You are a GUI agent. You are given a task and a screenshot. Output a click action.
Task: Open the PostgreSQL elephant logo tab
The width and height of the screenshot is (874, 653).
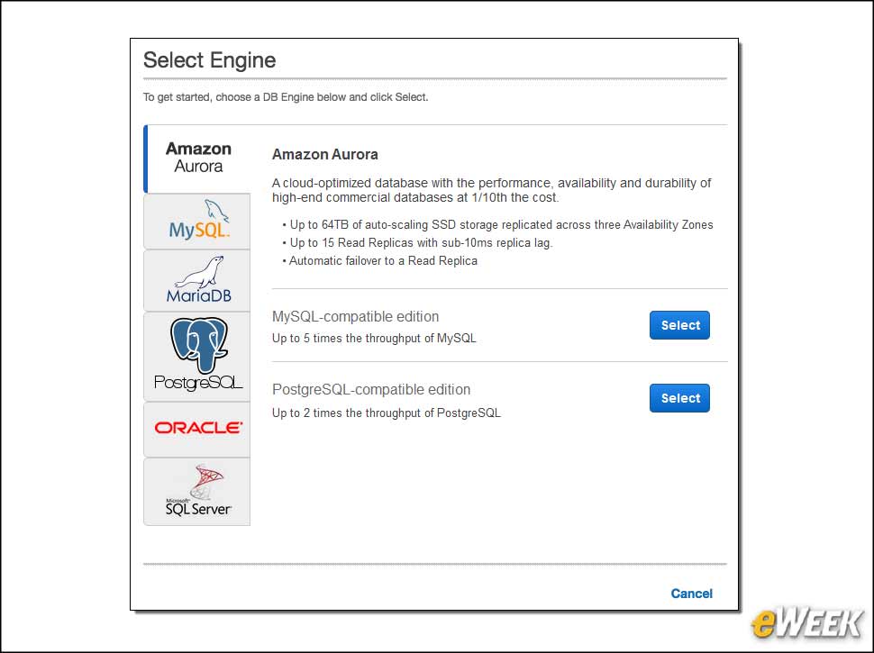tap(197, 357)
